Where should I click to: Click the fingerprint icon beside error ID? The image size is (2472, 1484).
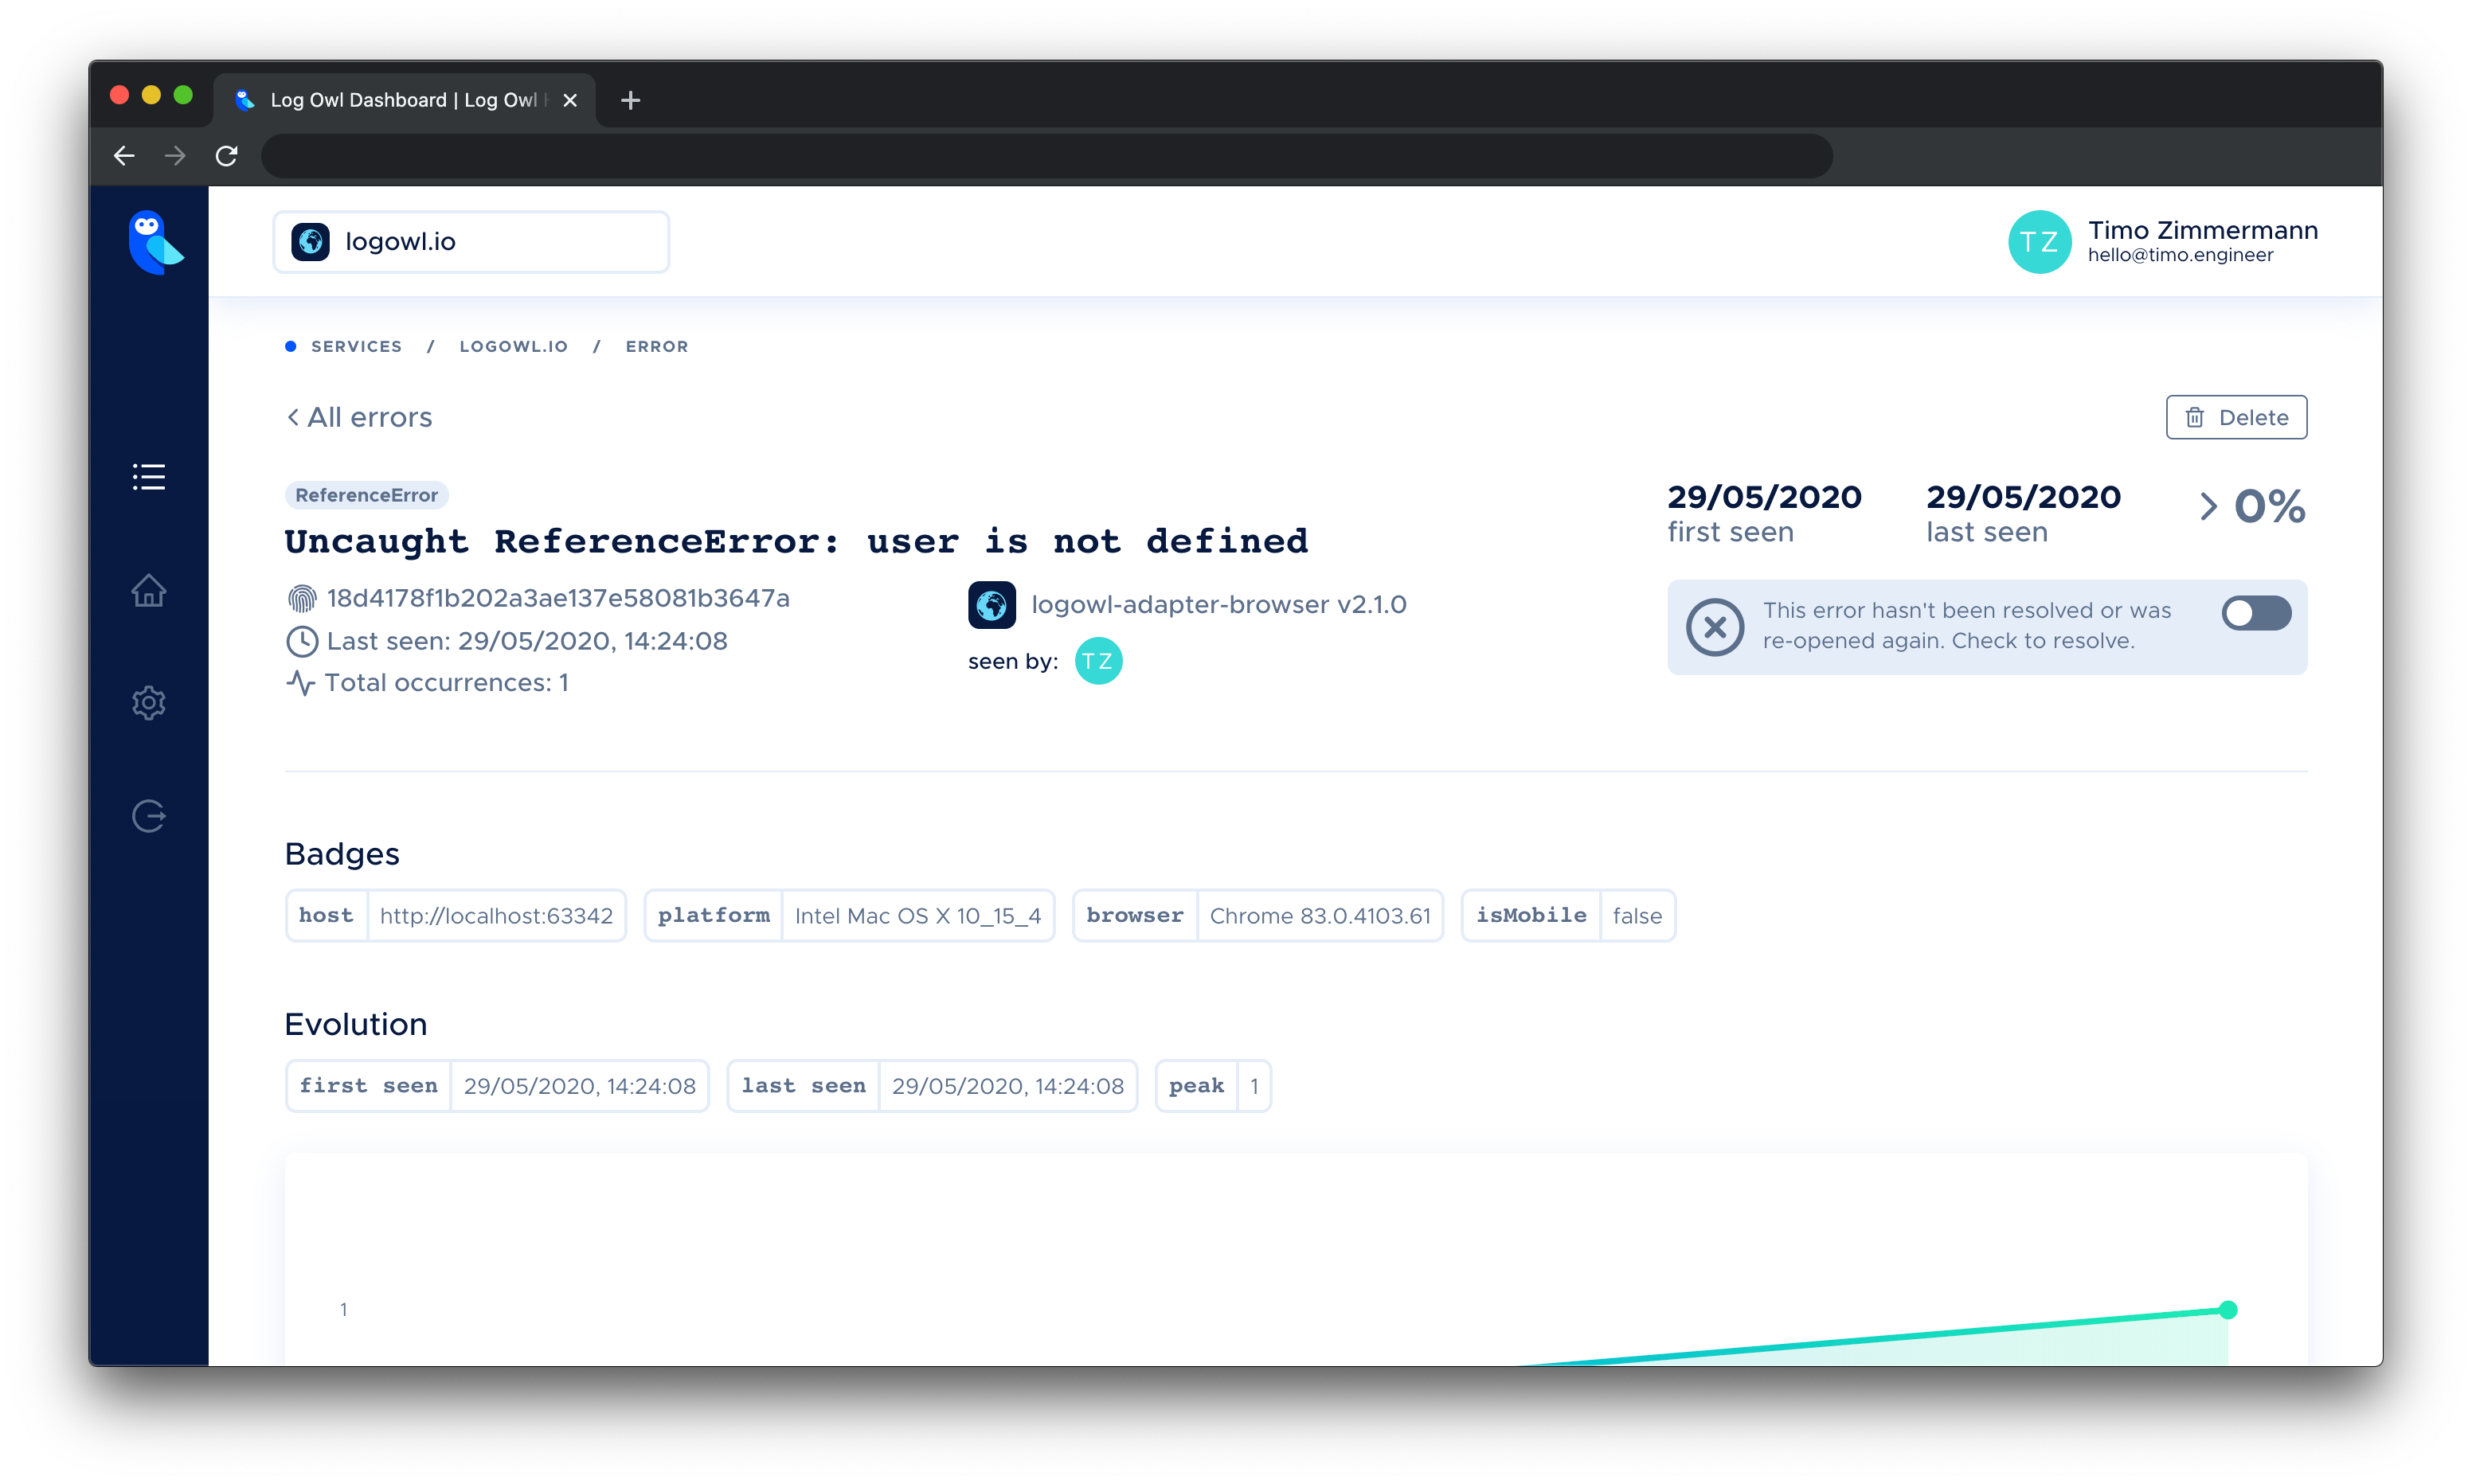click(301, 599)
